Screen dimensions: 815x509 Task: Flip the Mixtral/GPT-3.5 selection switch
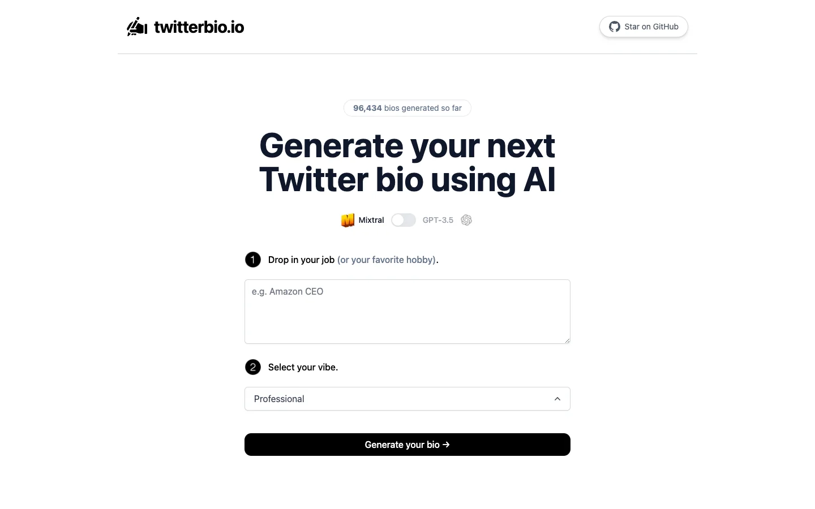pyautogui.click(x=404, y=220)
